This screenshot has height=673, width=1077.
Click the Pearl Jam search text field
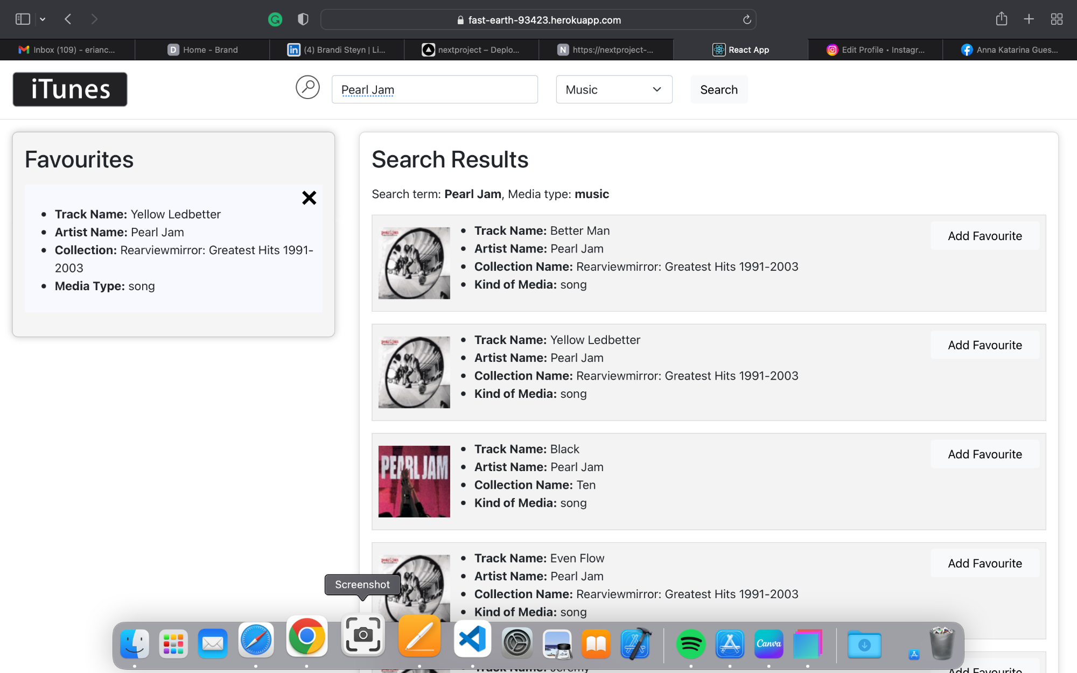[435, 89]
